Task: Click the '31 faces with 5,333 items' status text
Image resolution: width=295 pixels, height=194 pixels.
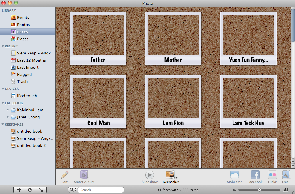Action: (178, 190)
